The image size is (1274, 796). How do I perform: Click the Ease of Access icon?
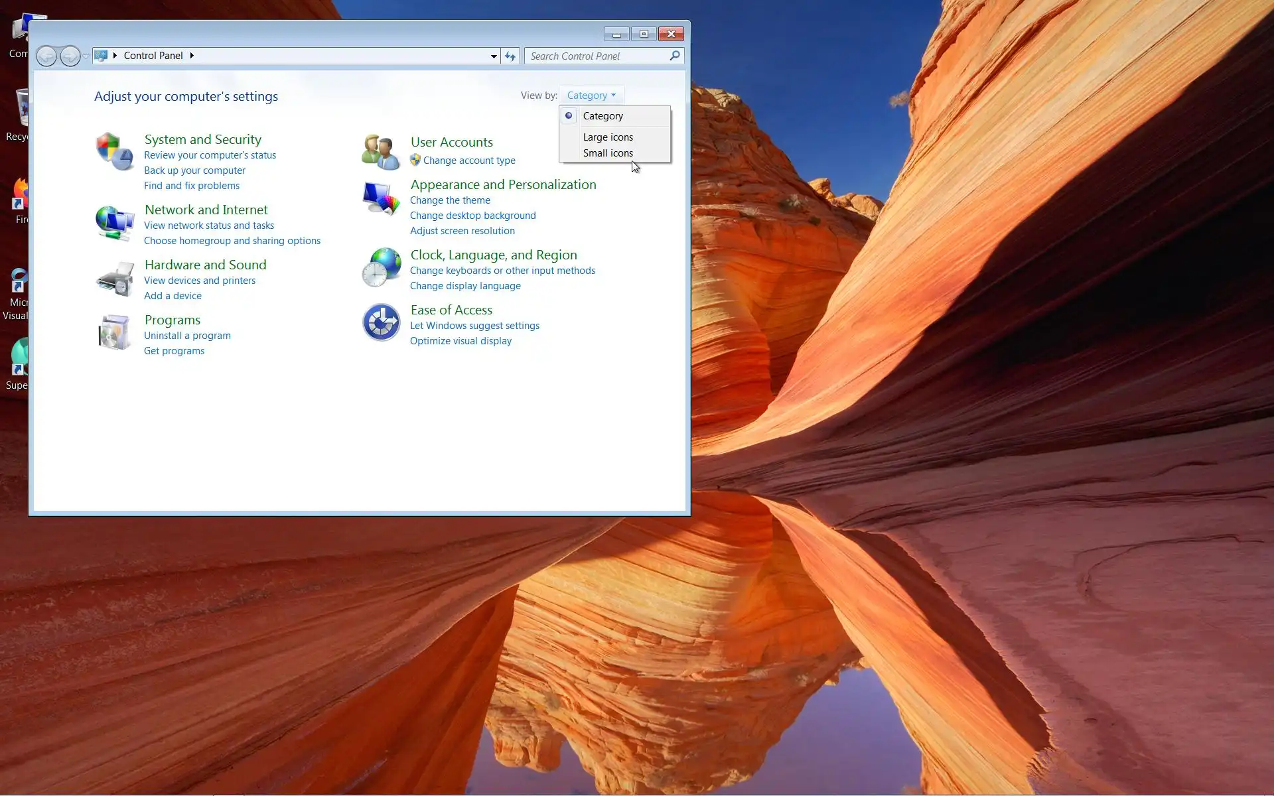coord(382,322)
